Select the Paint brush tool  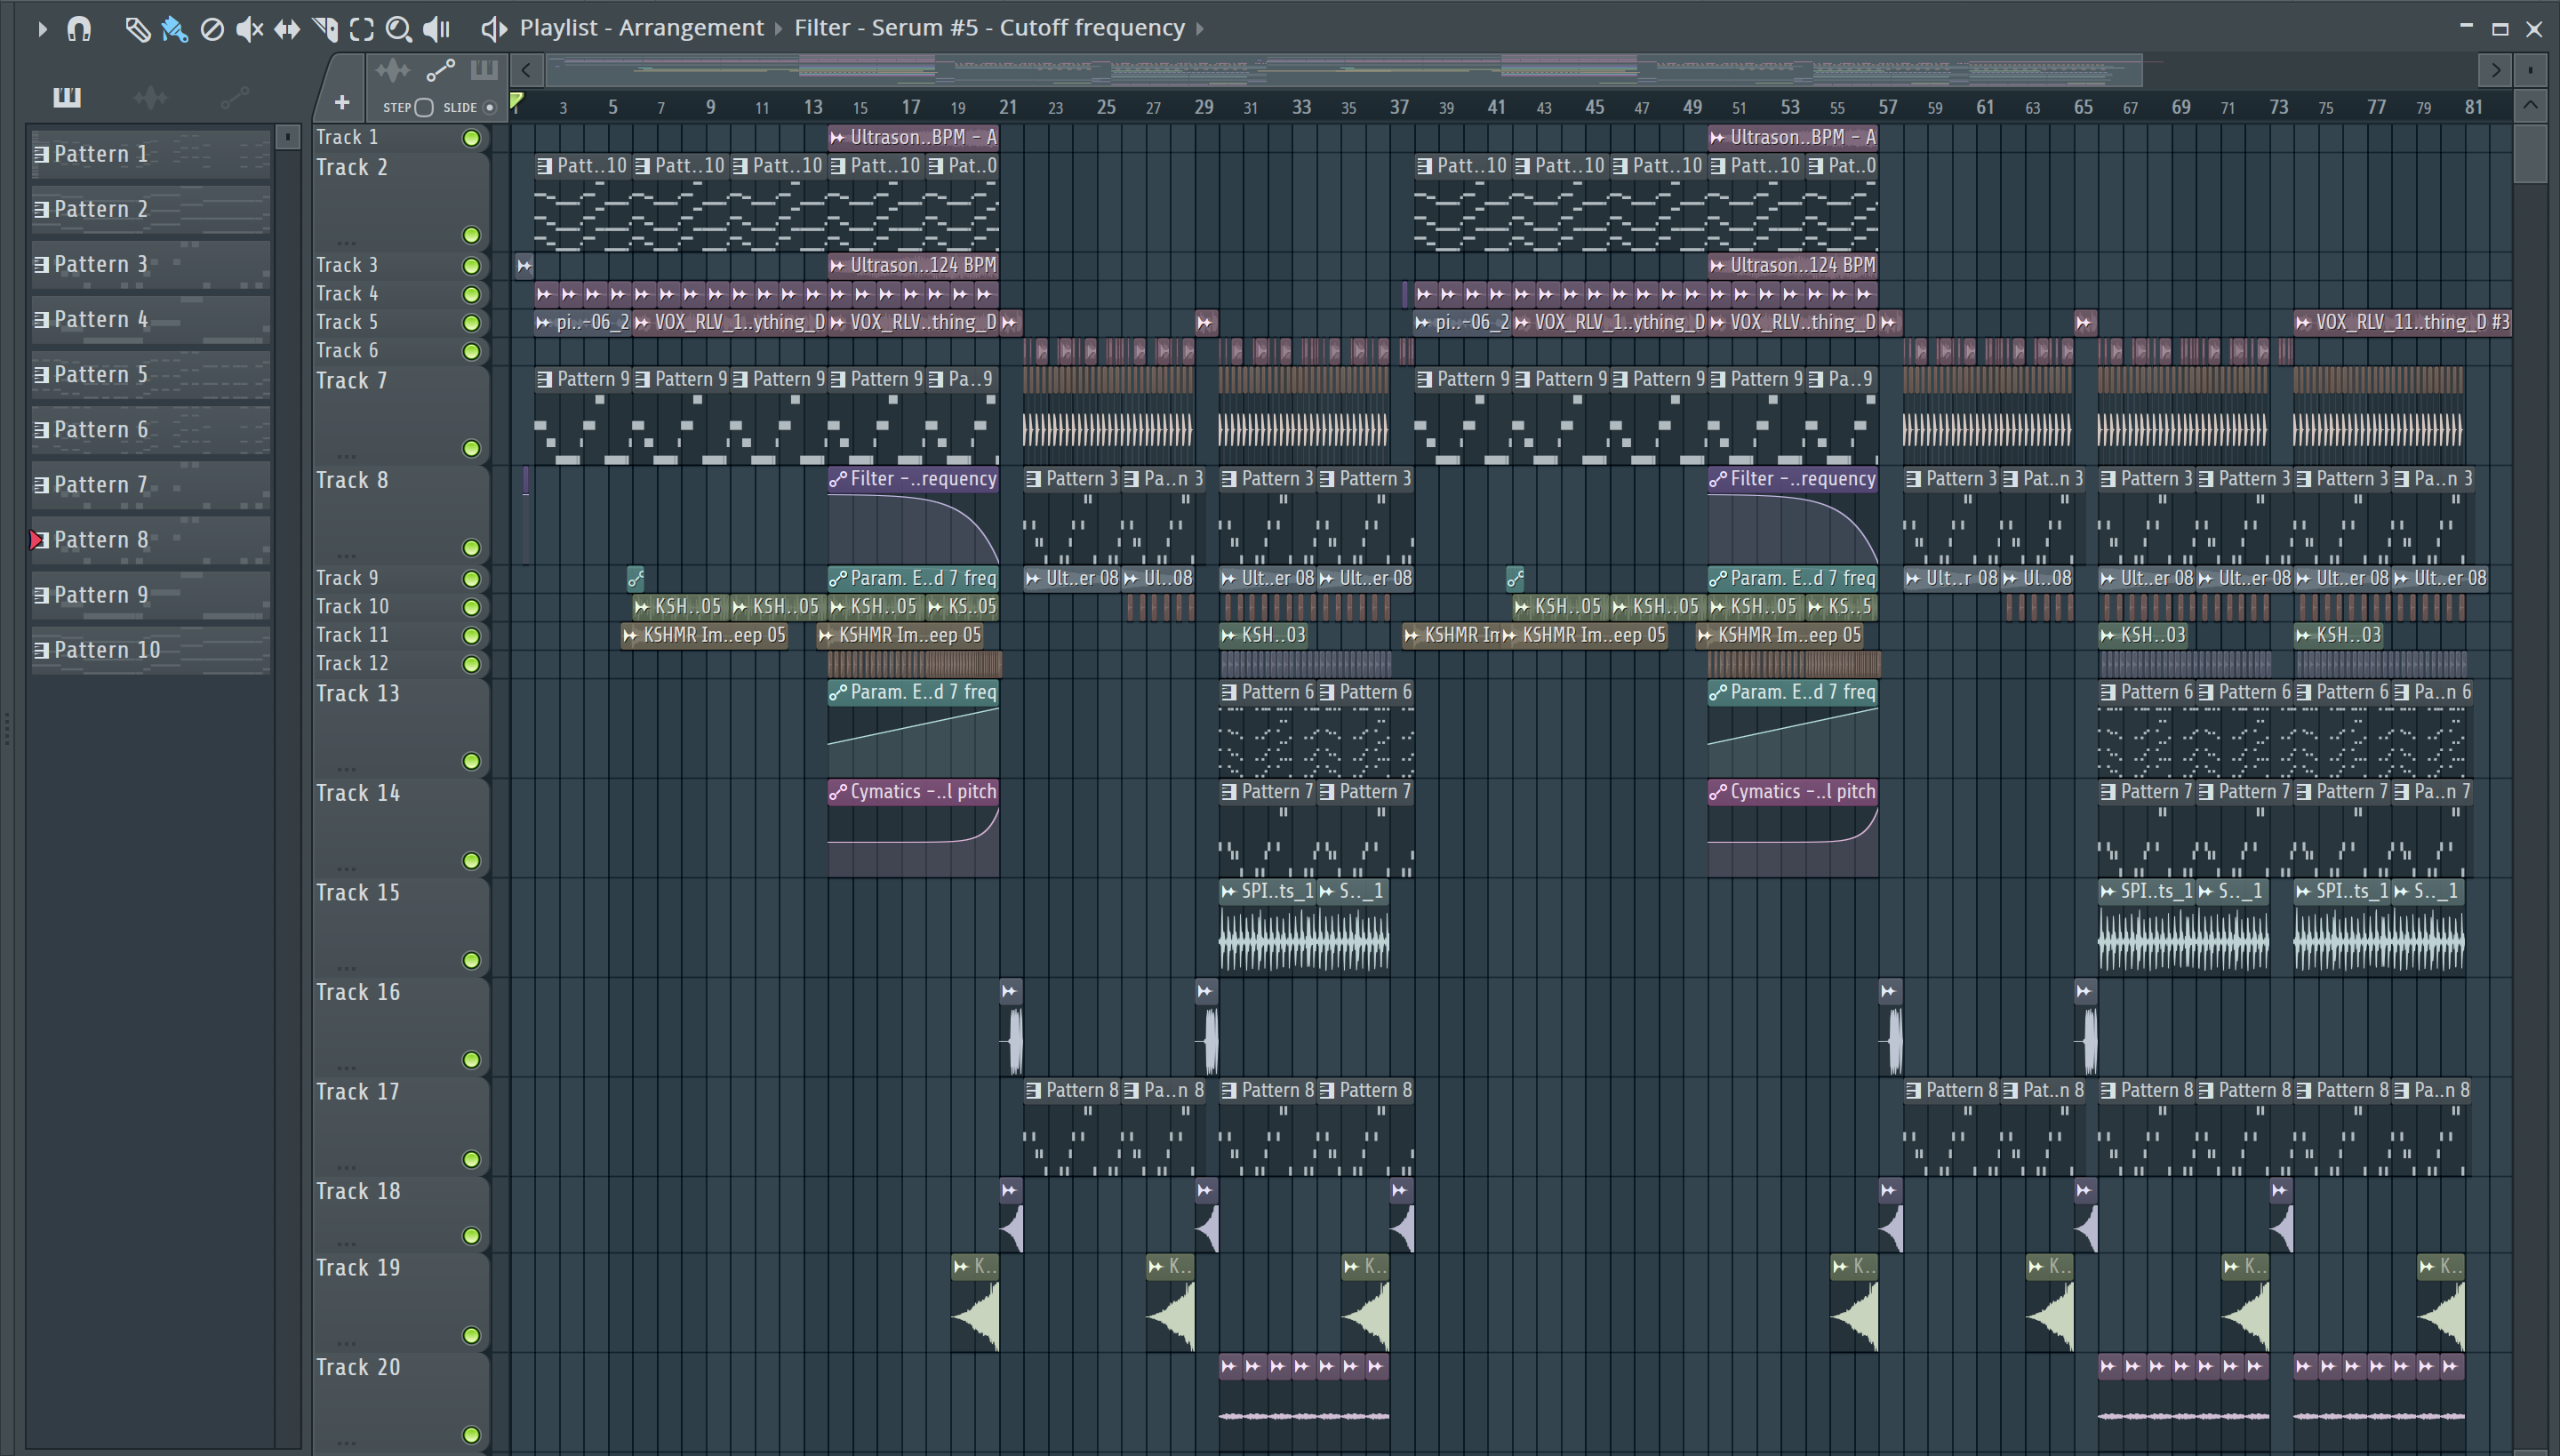pos(174,29)
